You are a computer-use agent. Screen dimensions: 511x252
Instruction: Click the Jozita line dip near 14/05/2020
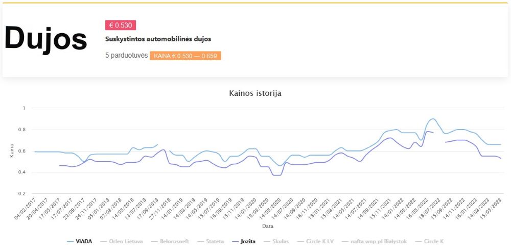(277, 175)
